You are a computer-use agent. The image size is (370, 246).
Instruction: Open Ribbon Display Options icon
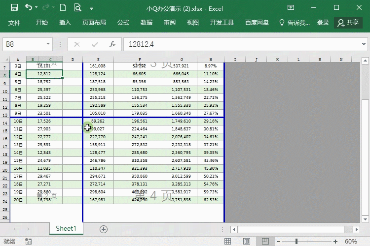(291, 8)
